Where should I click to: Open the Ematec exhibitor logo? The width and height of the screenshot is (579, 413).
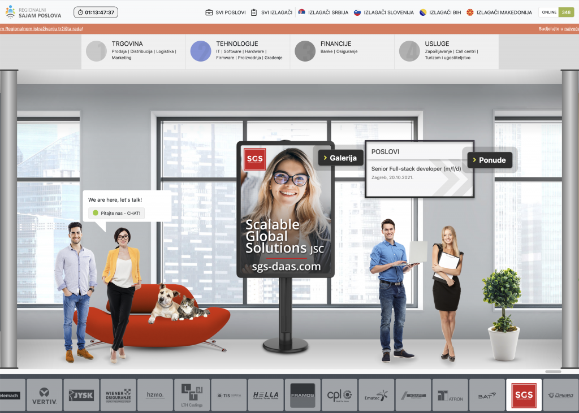(376, 395)
